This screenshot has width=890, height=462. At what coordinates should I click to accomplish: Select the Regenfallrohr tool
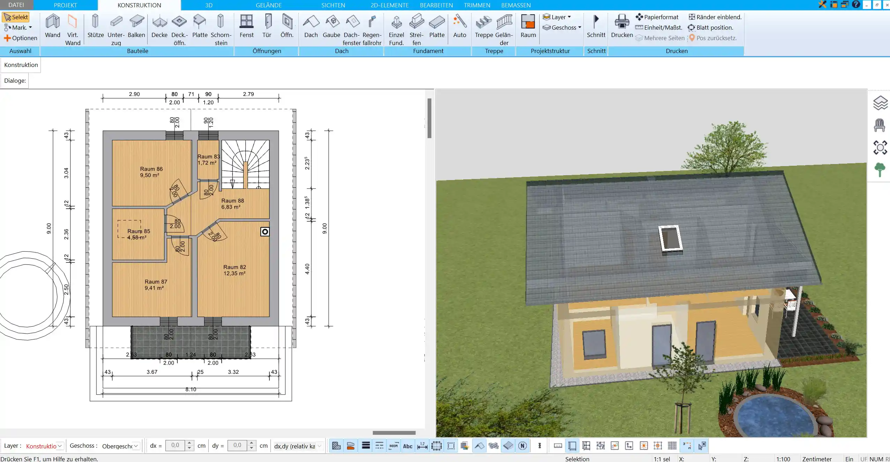[372, 30]
